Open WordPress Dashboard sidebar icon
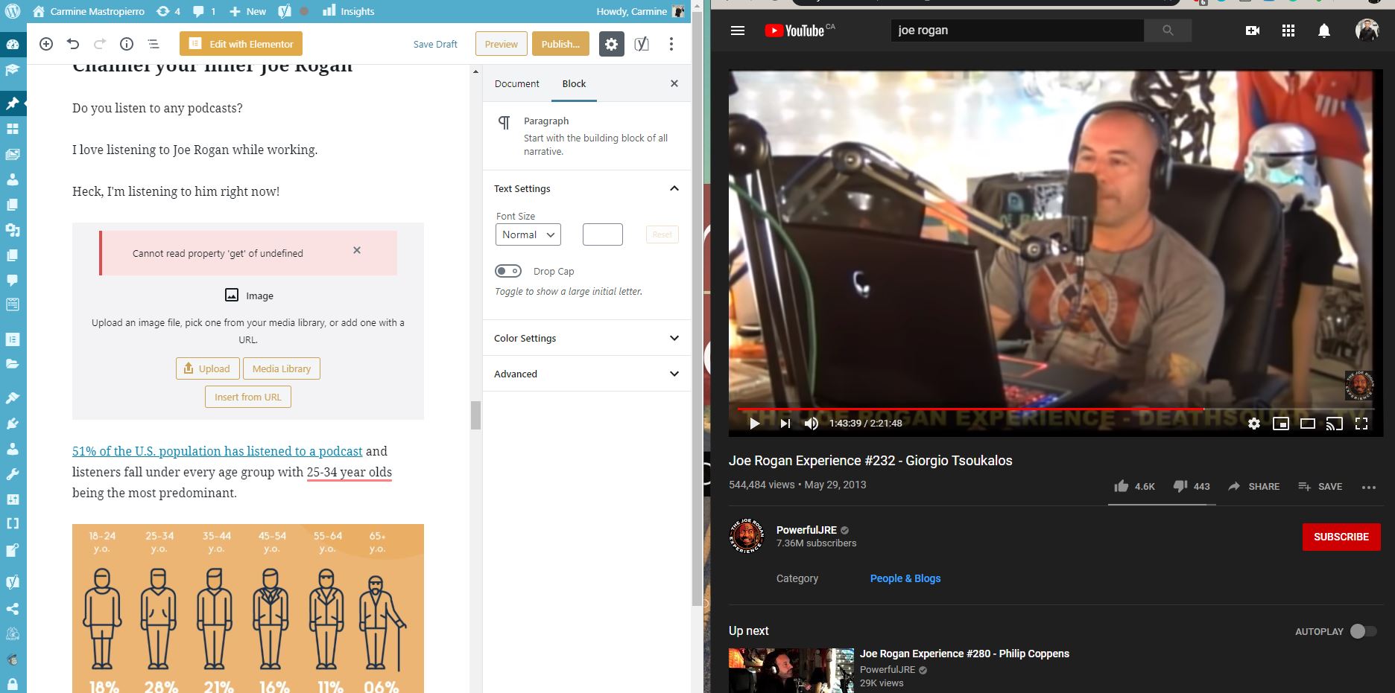1395x693 pixels. 13,44
